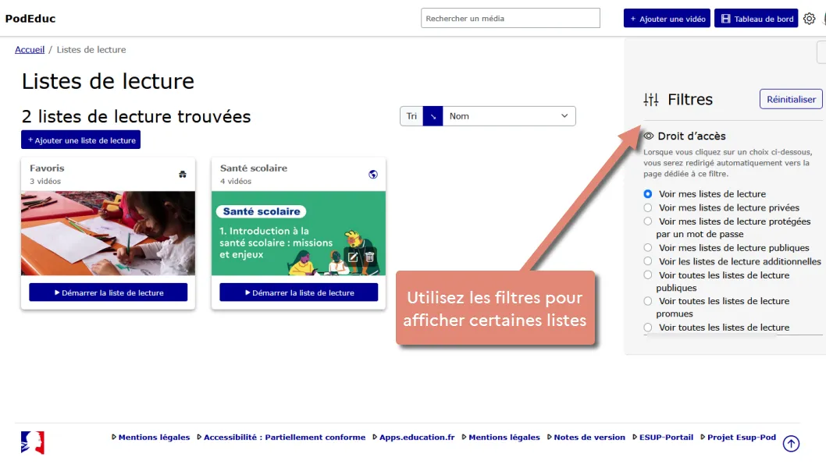Screen dimensions: 826x464
Task: Click the Ajouter une vidéo button
Action: coord(667,19)
